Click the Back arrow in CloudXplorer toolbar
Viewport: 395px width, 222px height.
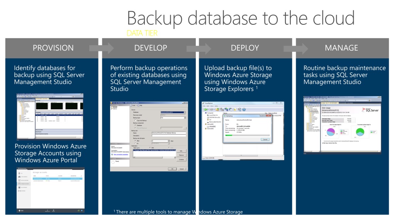point(205,110)
